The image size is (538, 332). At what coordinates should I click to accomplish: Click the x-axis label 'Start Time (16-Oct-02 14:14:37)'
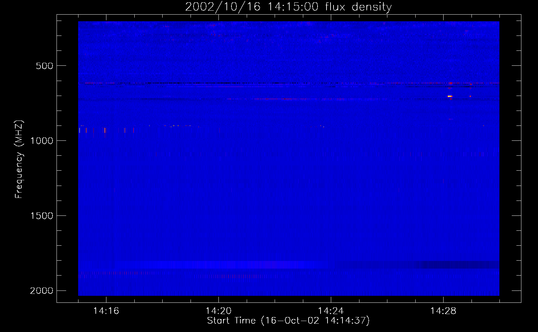click(288, 321)
